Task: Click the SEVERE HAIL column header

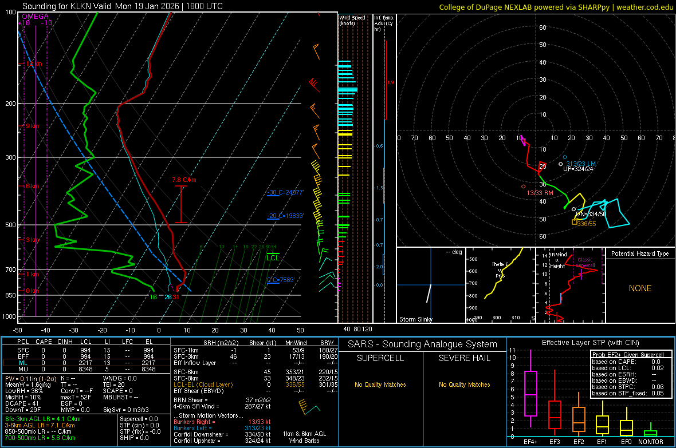Action: point(464,358)
